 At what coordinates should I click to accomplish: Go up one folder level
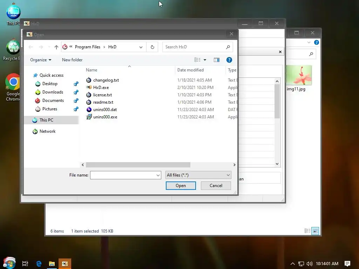pos(56,47)
